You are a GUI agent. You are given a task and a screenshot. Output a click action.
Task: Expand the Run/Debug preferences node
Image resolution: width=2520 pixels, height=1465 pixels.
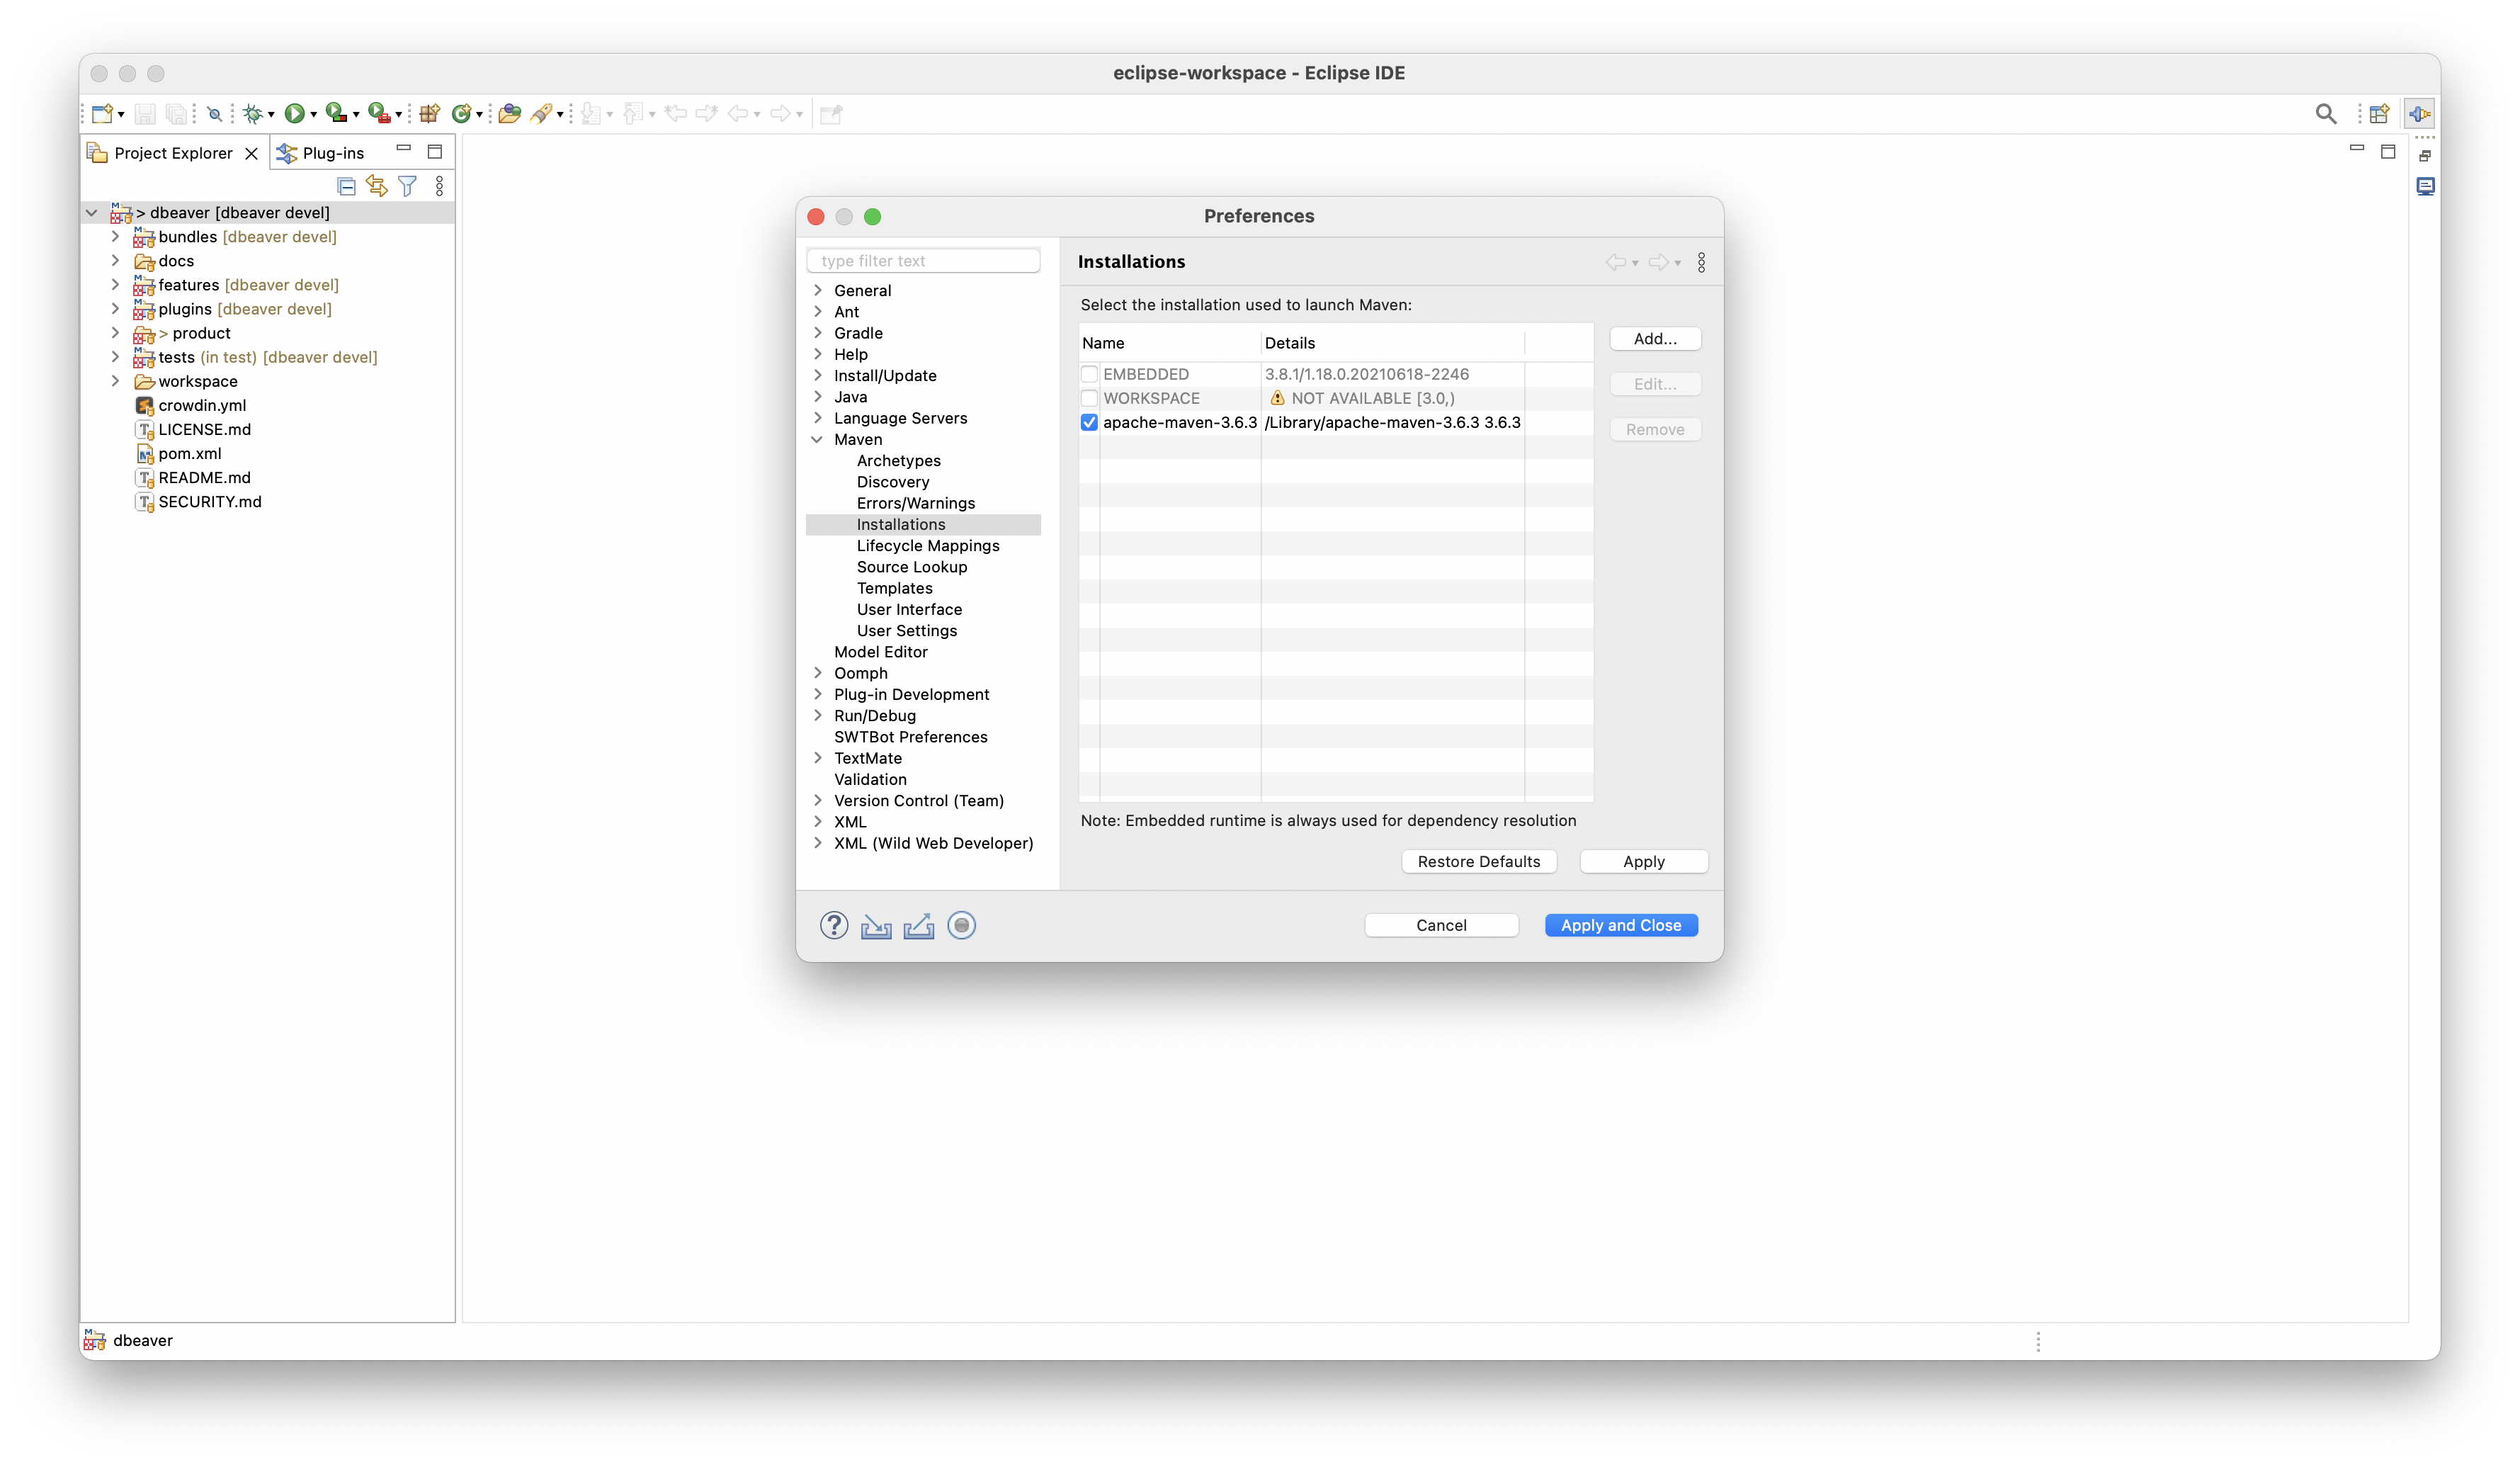tap(817, 716)
